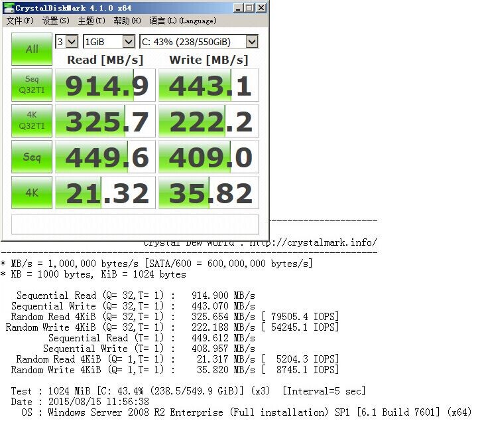Start the Seq Q32T1 test
The width and height of the screenshot is (478, 425).
coord(32,85)
